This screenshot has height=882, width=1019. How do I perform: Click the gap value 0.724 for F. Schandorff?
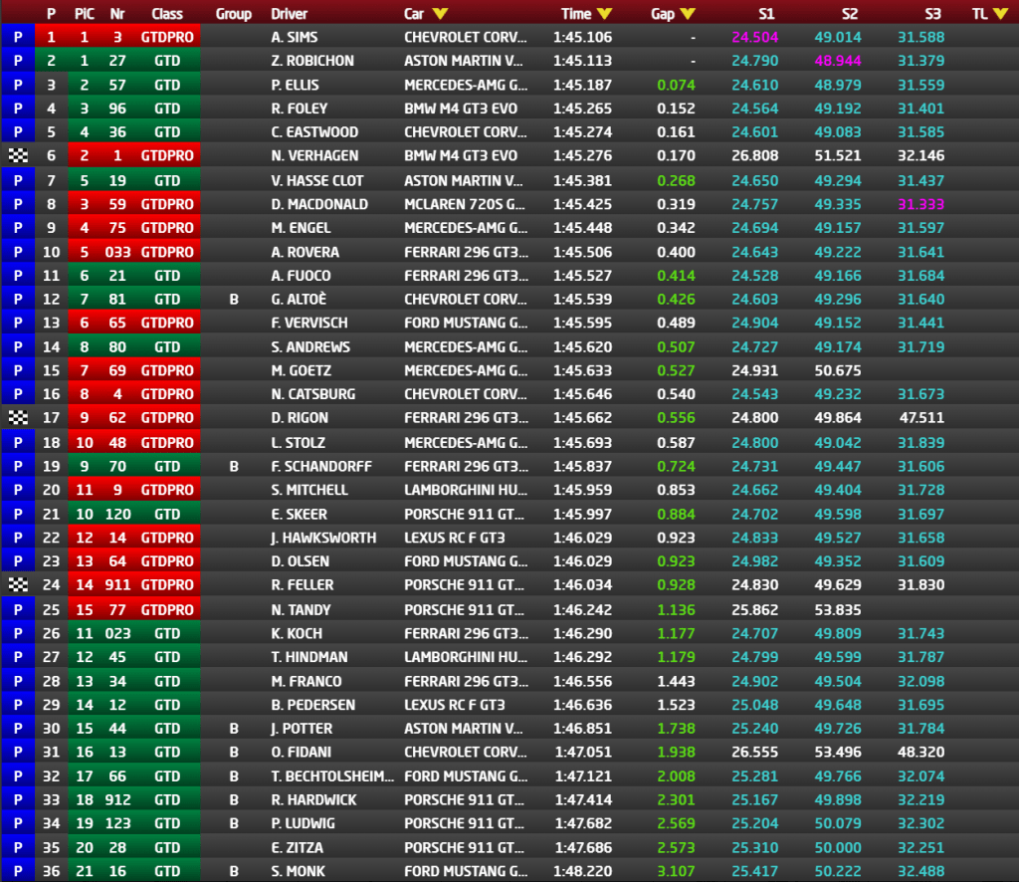pos(676,466)
